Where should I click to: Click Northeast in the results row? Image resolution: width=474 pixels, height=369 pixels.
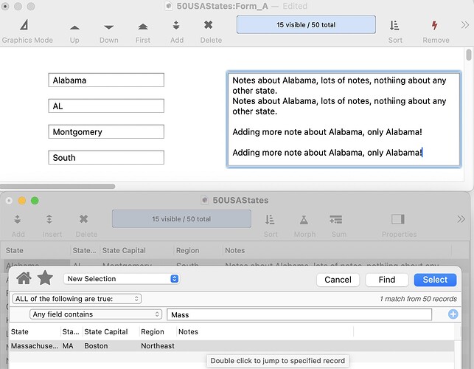coord(158,346)
